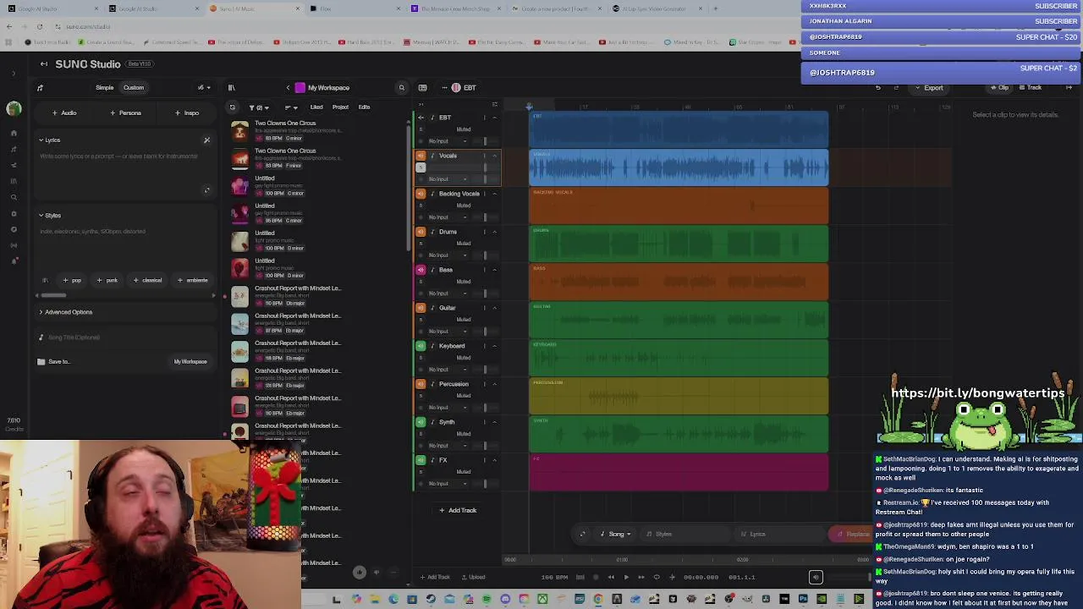1083x609 pixels.
Task: Collapse the Drums track chevron
Action: click(x=495, y=232)
